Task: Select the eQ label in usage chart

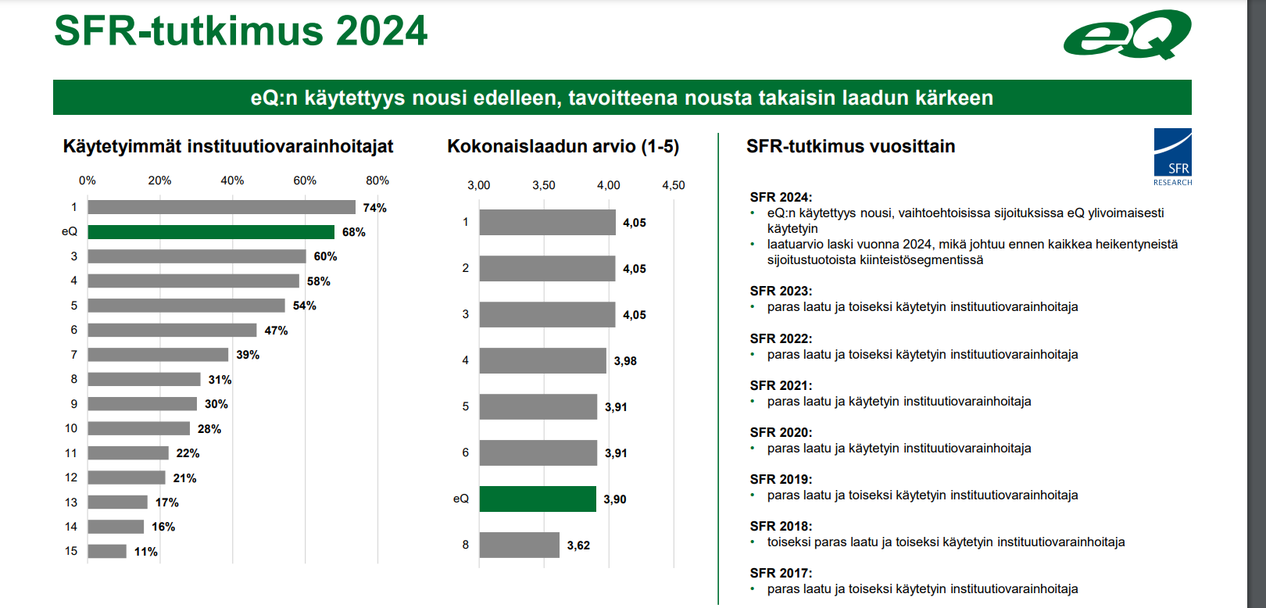Action: pyautogui.click(x=70, y=231)
